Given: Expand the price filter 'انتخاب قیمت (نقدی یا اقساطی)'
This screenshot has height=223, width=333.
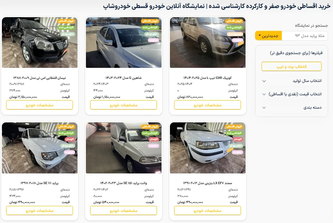Looking at the screenshot, I should coord(292,94).
